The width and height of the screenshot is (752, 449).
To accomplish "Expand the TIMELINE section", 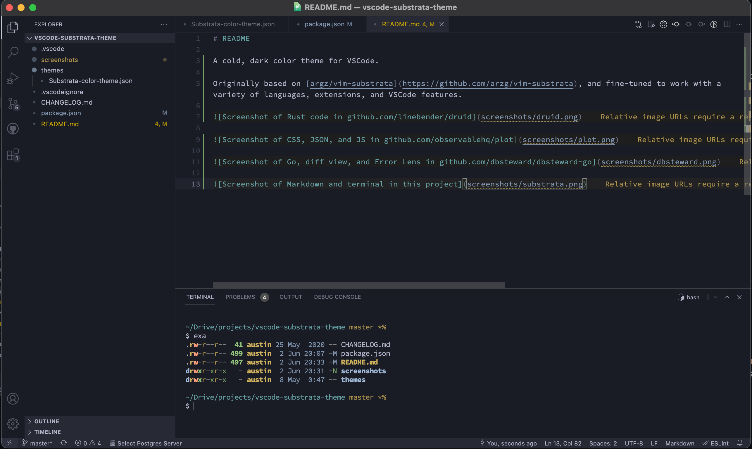I will click(47, 432).
